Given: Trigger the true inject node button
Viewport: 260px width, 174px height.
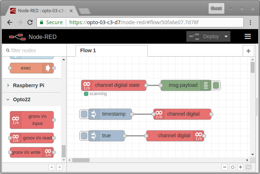Looking at the screenshot, I should pos(84,136).
